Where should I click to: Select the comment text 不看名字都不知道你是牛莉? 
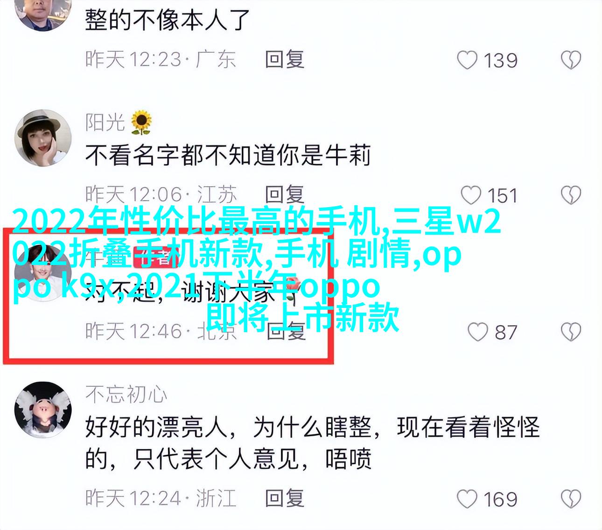point(228,155)
